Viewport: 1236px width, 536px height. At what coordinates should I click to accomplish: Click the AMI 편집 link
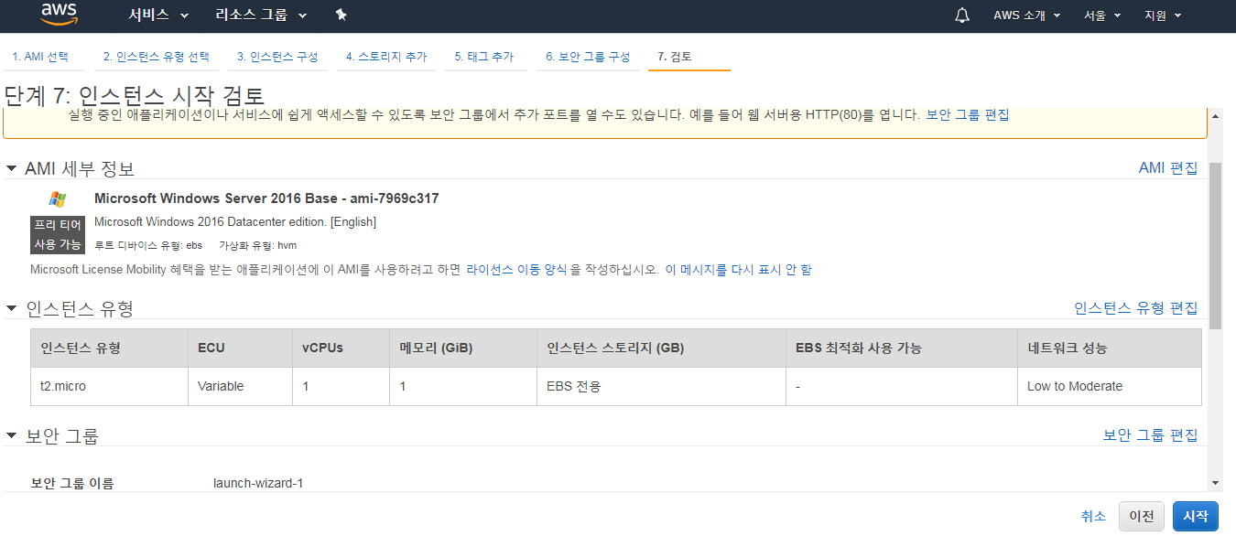pos(1167,168)
